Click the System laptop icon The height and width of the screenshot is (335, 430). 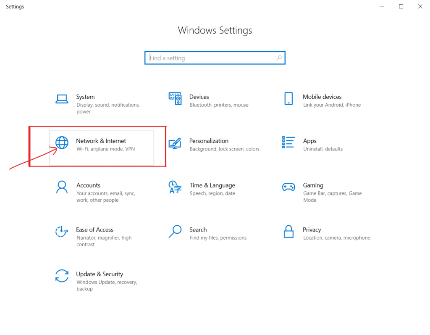coord(62,99)
